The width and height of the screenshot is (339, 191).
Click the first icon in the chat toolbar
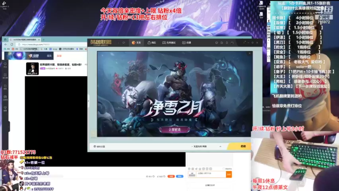[x=189, y=169]
